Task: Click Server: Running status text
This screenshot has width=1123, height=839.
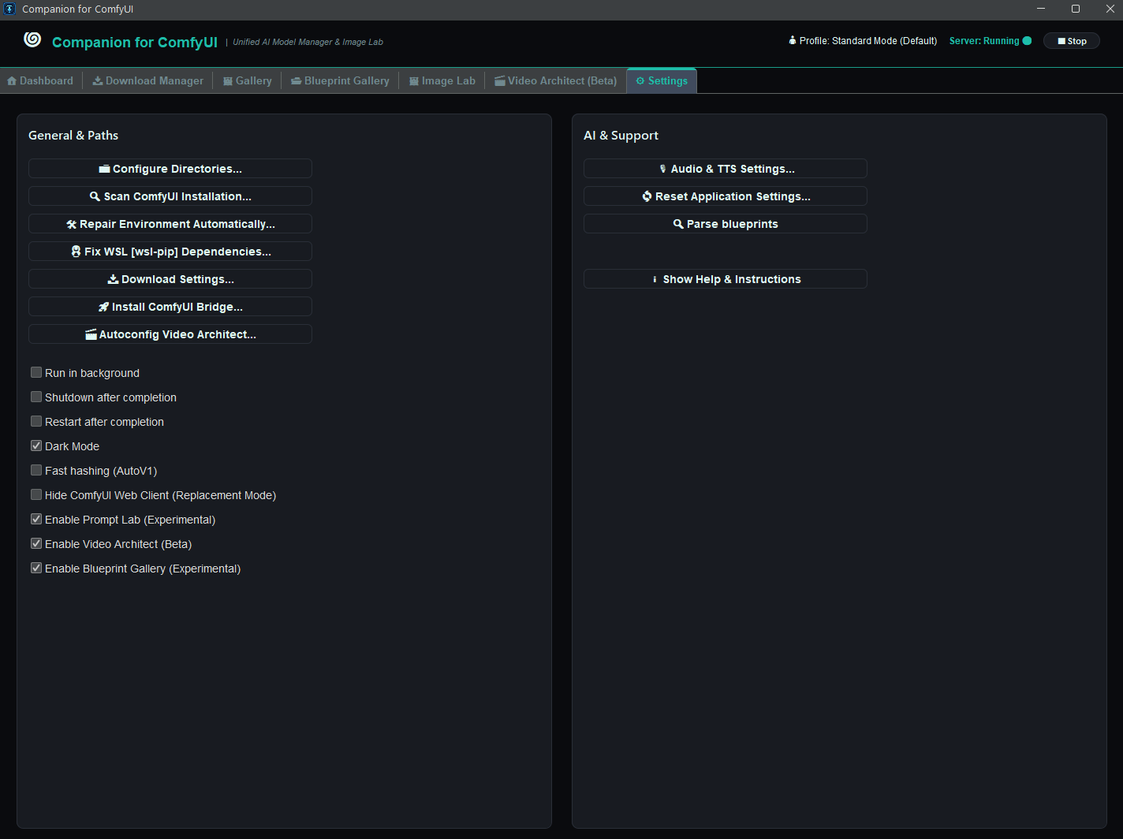Action: (984, 41)
